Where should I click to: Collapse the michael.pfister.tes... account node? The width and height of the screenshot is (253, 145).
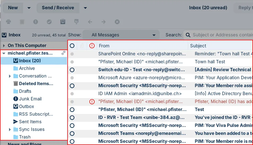(x=4, y=53)
